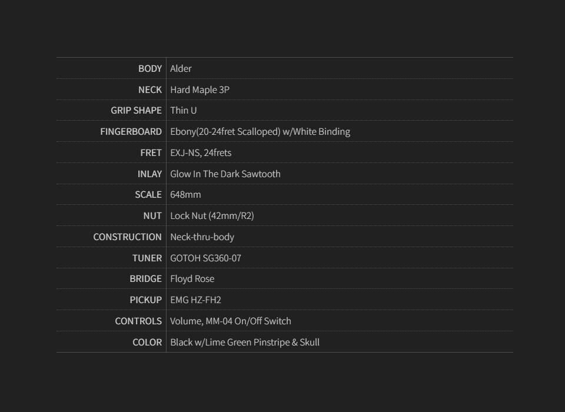Click the CONSTRUCTION label
Image resolution: width=565 pixels, height=412 pixels.
pos(127,237)
